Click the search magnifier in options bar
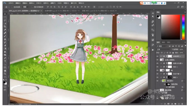Viewport: 189px width, 106px height. click(x=178, y=7)
